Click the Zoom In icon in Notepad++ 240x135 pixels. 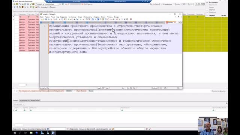pos(81,19)
